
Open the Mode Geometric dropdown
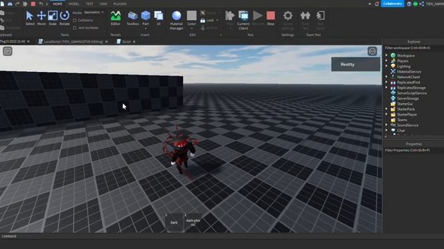pos(94,12)
